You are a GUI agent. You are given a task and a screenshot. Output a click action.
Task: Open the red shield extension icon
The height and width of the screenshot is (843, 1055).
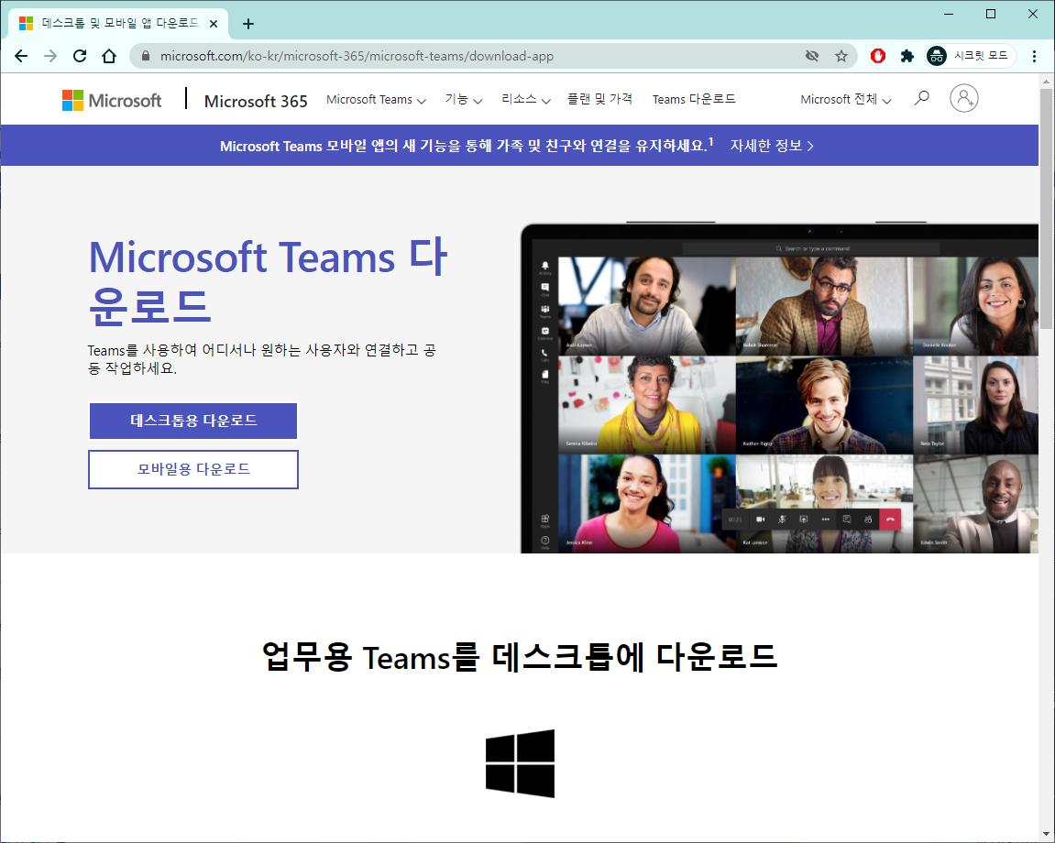878,56
